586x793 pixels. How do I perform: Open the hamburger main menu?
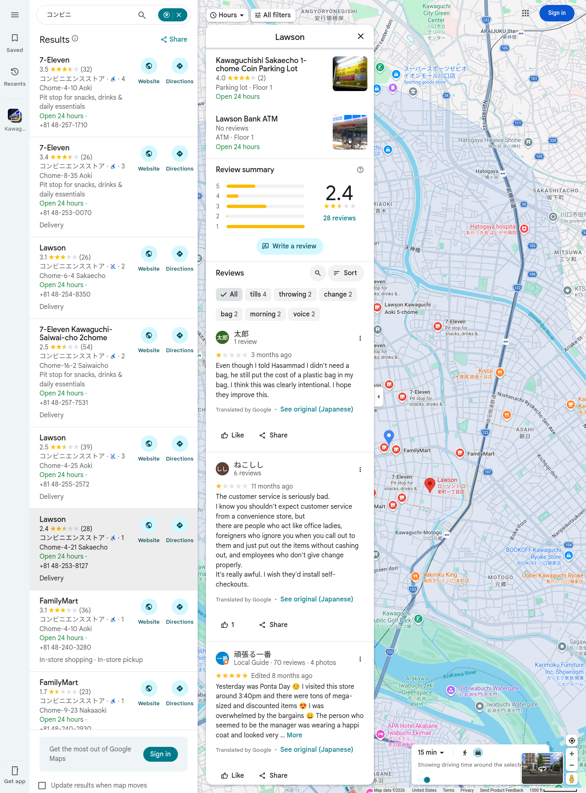coord(15,15)
